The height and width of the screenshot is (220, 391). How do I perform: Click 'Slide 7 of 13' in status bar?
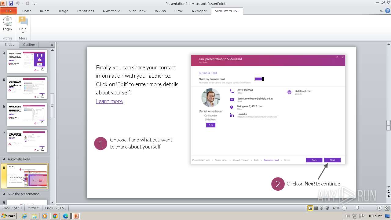[x=12, y=208]
